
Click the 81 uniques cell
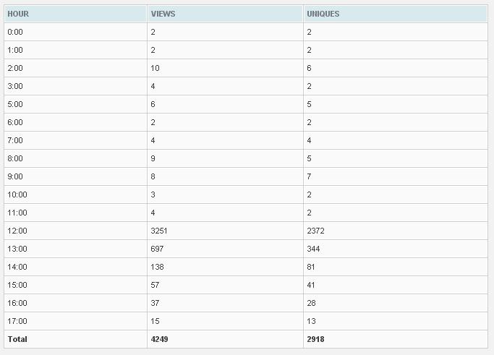tap(311, 267)
